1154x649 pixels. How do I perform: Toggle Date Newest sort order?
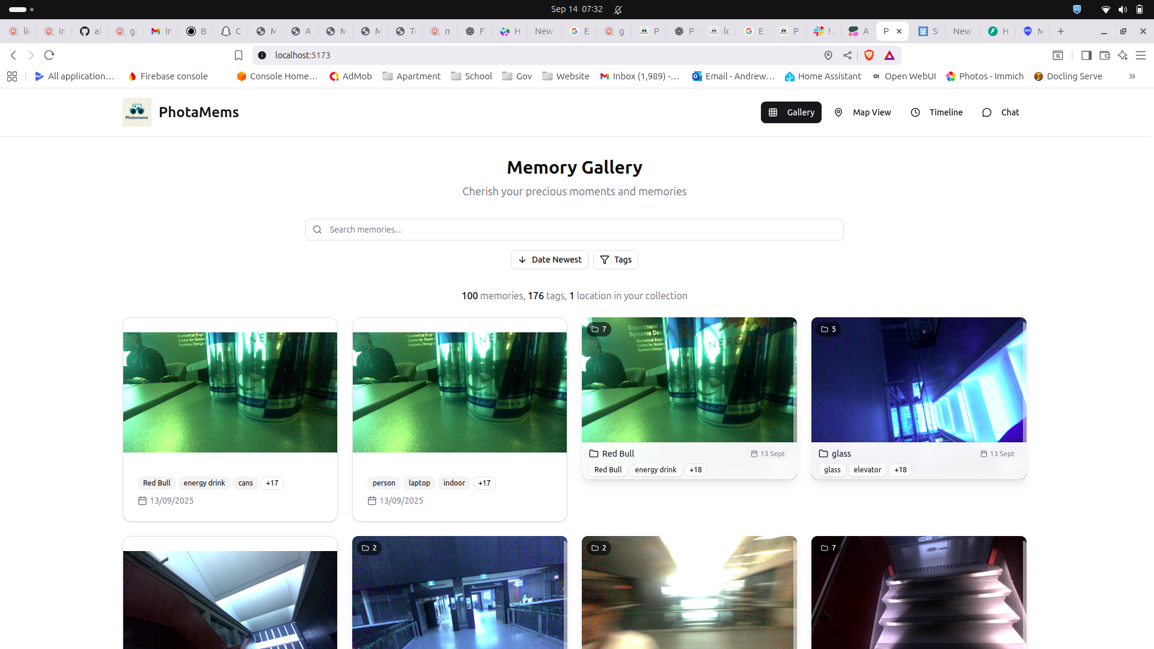point(549,260)
